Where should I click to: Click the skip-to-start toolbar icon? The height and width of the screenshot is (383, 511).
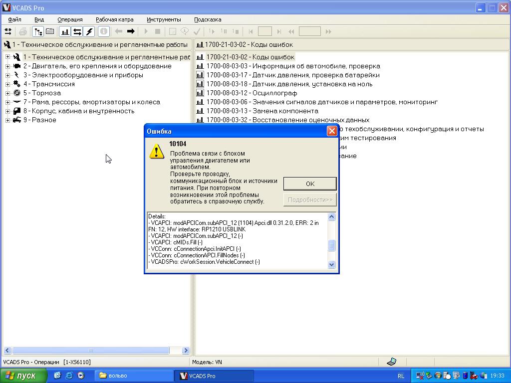pos(251,31)
